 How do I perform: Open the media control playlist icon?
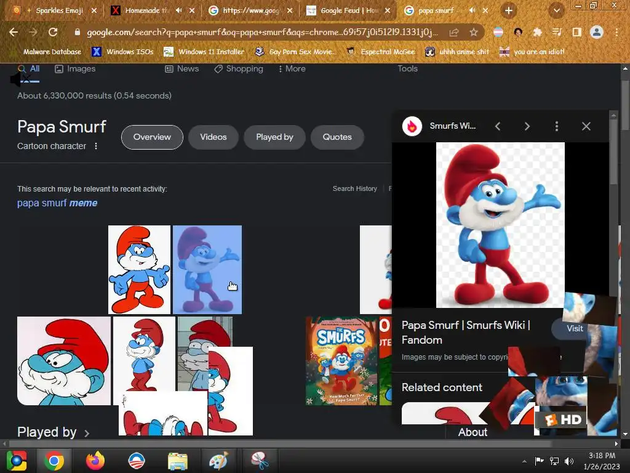pos(557,32)
